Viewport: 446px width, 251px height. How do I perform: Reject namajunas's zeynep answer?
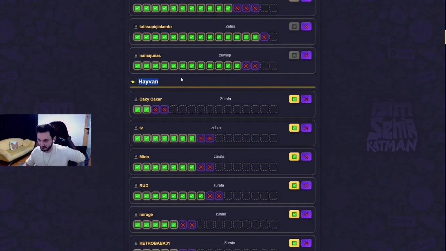306,55
